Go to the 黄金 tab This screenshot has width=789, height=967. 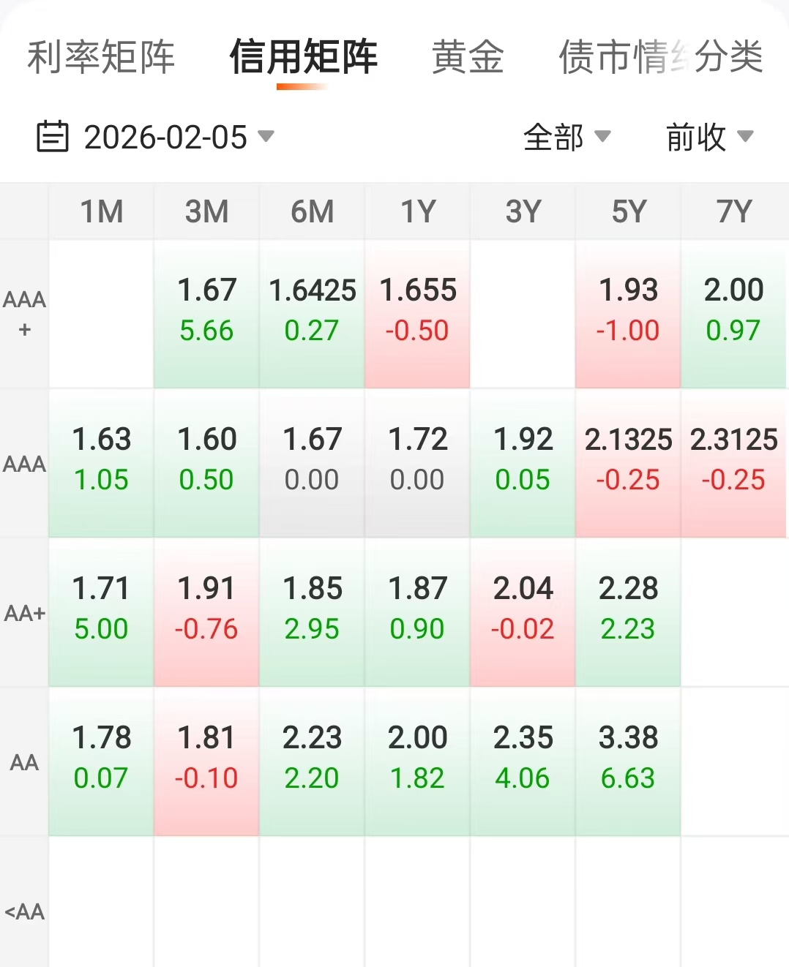tap(468, 57)
